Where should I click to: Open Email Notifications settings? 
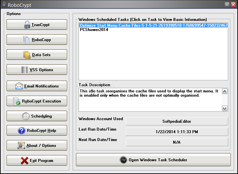pyautogui.click(x=37, y=86)
